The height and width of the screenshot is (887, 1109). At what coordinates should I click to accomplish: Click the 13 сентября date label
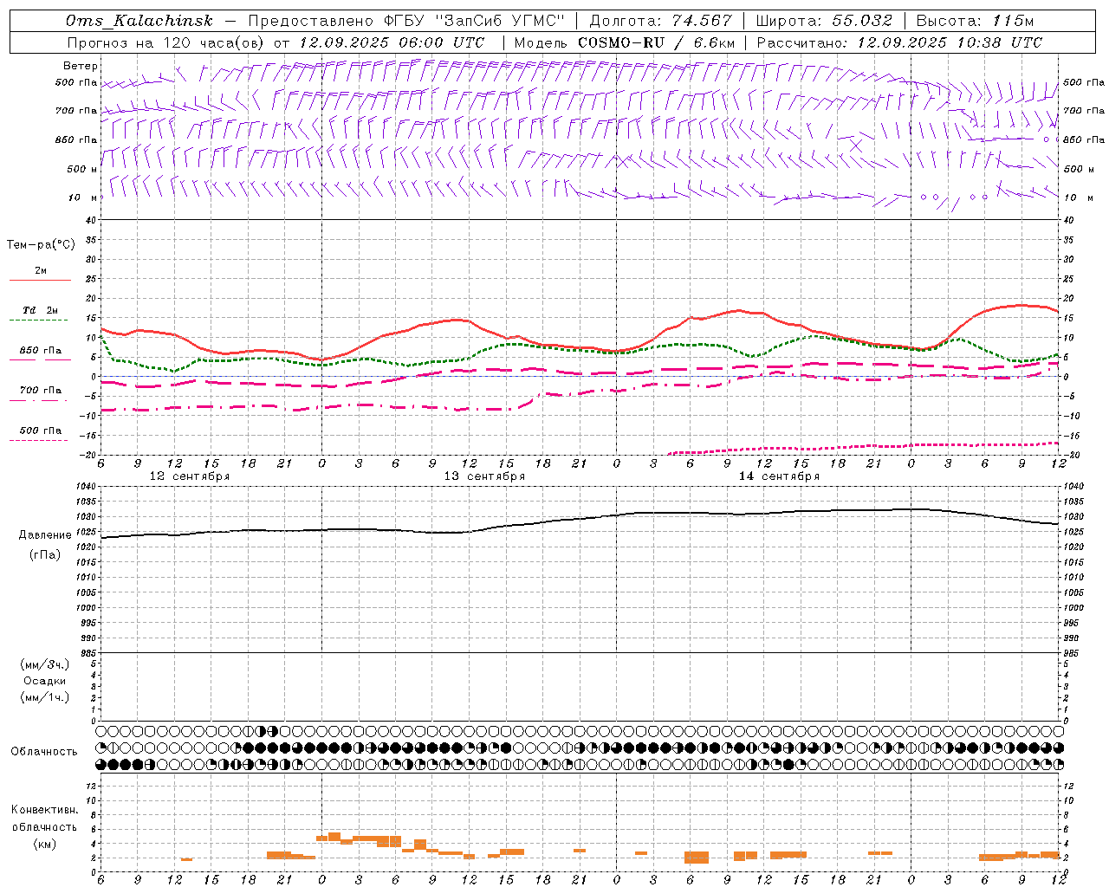(484, 476)
